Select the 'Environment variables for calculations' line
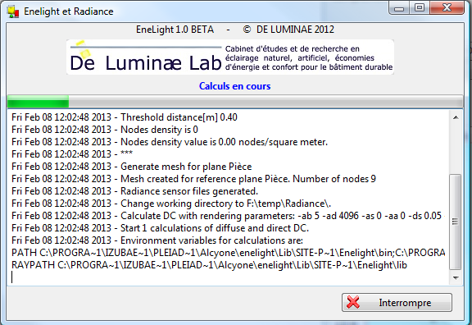This screenshot has height=325, width=472. click(157, 240)
